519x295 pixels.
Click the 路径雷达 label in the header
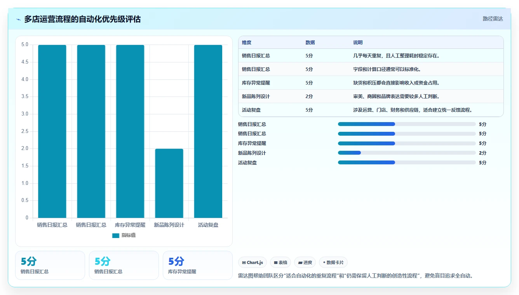(493, 19)
